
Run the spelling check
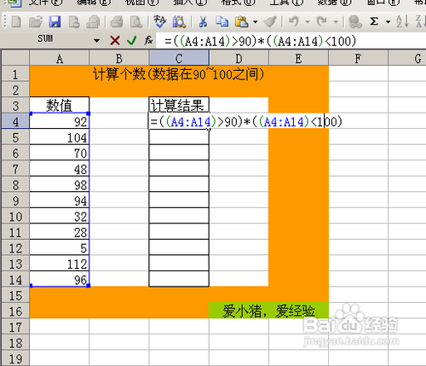tap(160, 22)
